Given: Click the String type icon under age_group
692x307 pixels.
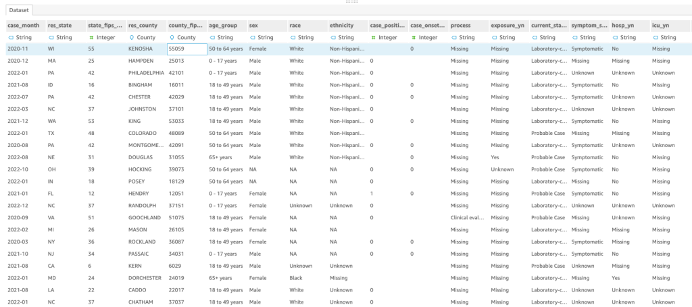Looking at the screenshot, I should 212,37.
